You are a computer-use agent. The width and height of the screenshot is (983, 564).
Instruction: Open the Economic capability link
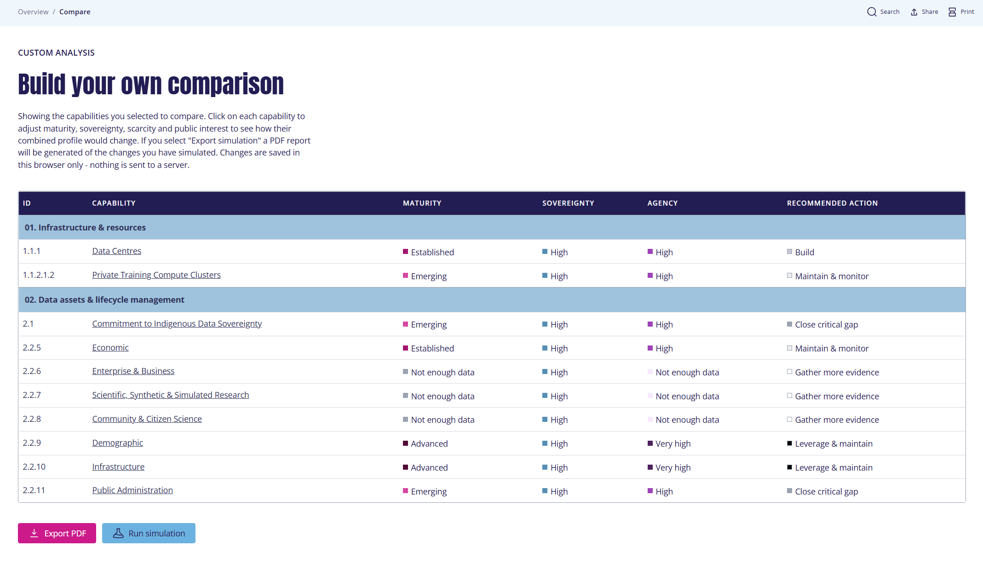click(110, 347)
